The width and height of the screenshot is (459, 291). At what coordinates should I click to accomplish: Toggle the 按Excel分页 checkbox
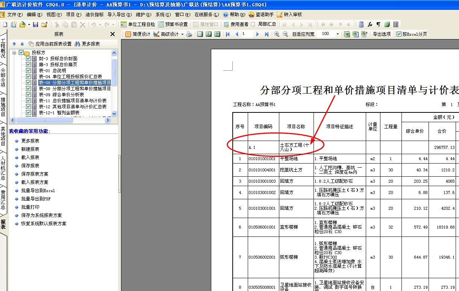pos(399,34)
